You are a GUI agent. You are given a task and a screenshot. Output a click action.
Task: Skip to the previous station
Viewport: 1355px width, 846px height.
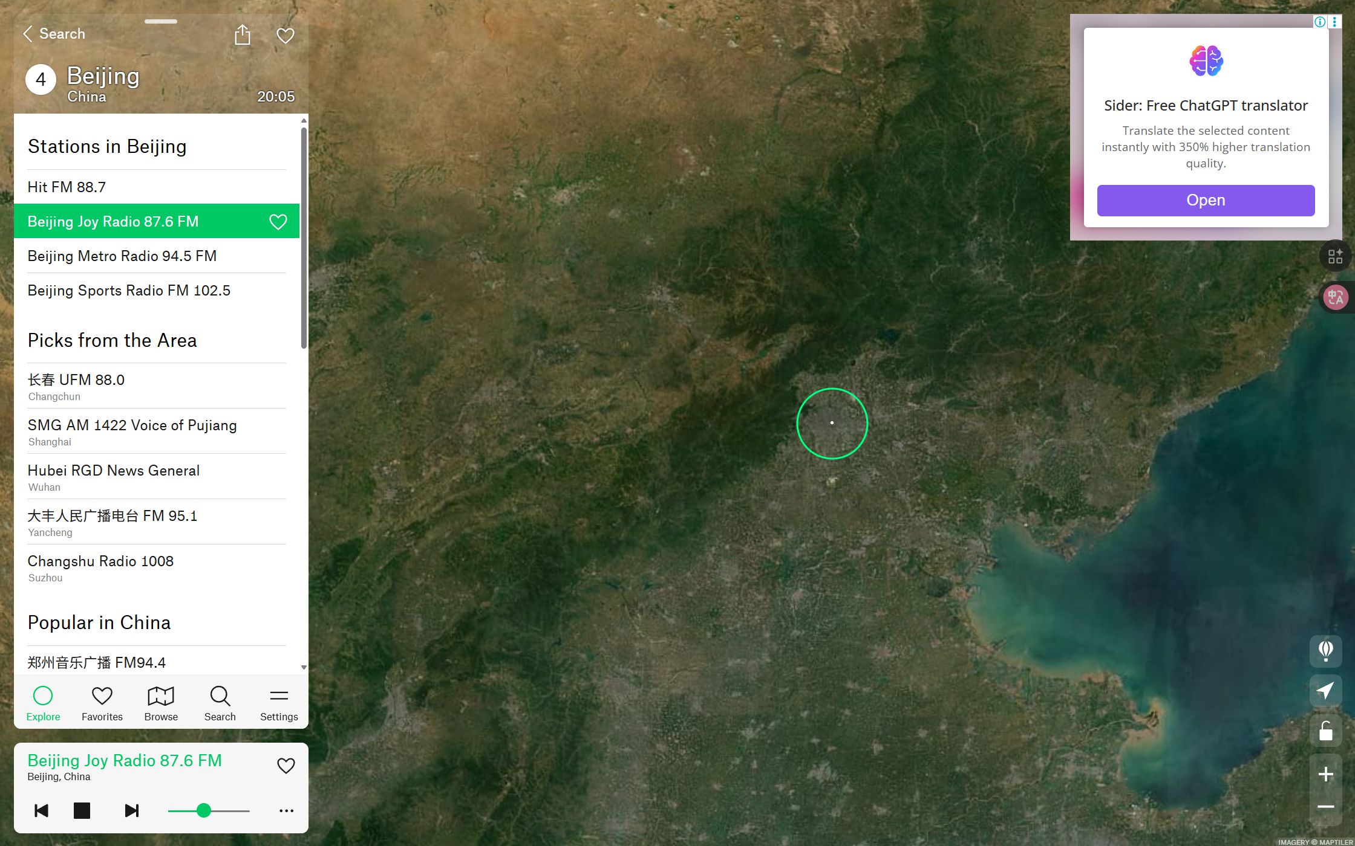41,810
